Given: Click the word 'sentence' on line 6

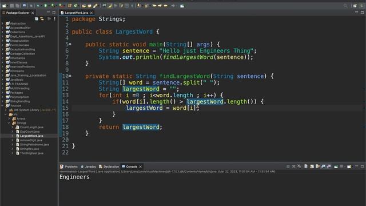Looking at the screenshot, I should (136, 51).
